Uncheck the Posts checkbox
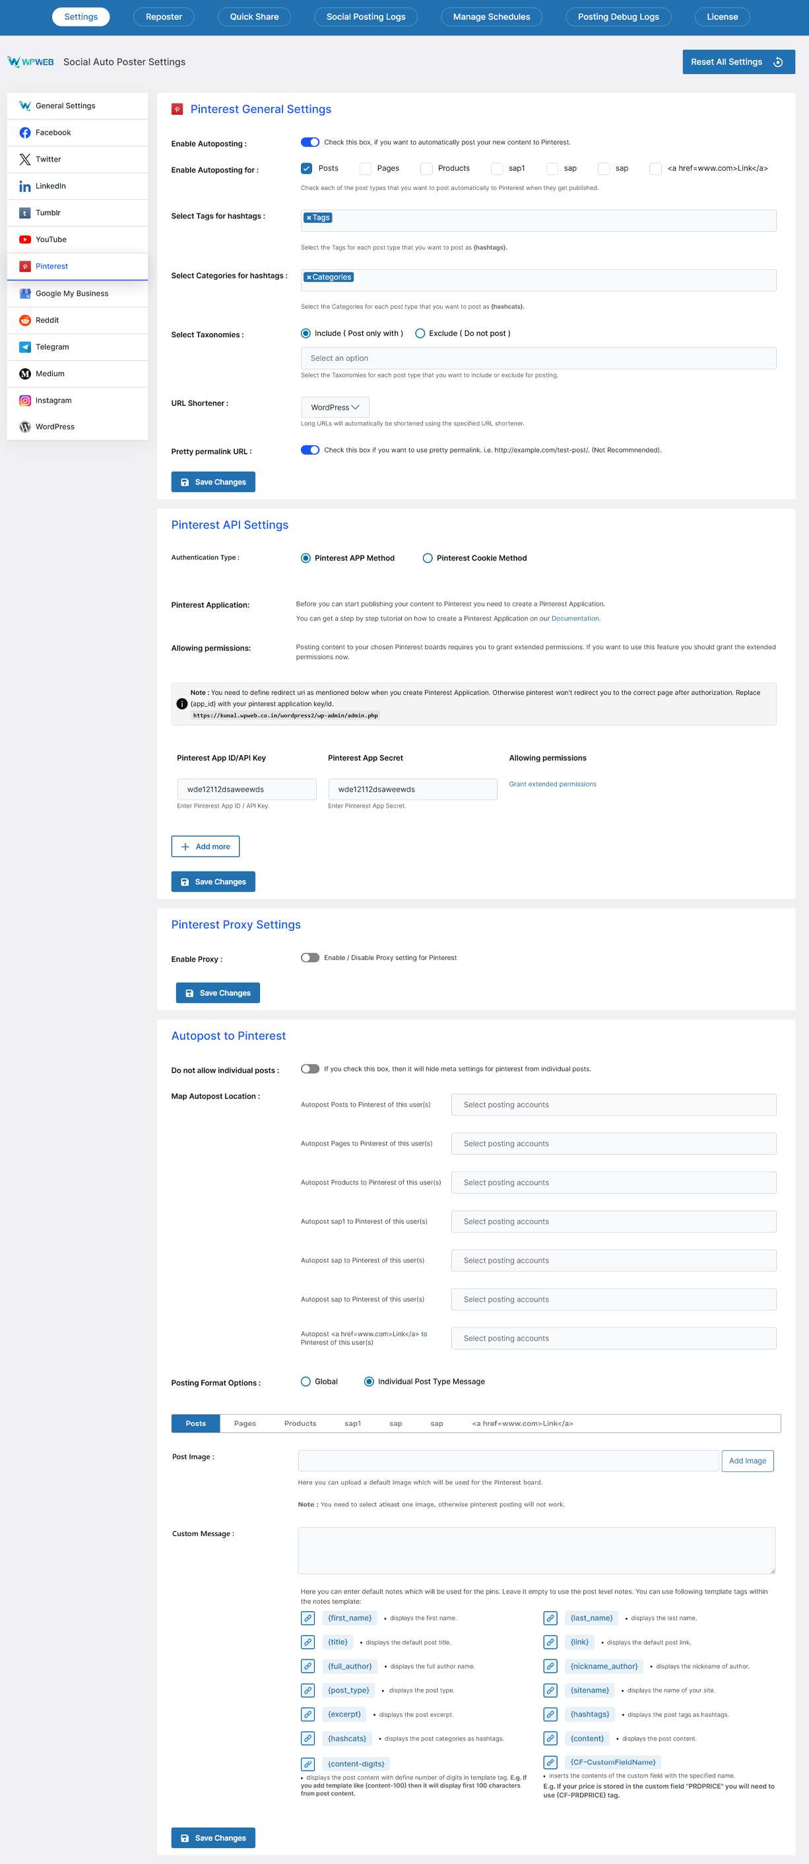 point(306,168)
